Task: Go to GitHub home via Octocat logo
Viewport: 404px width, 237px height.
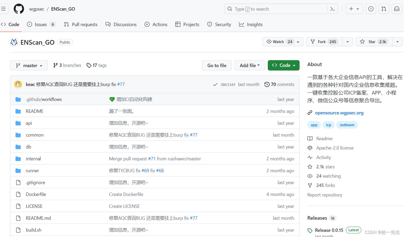Action: pyautogui.click(x=19, y=9)
